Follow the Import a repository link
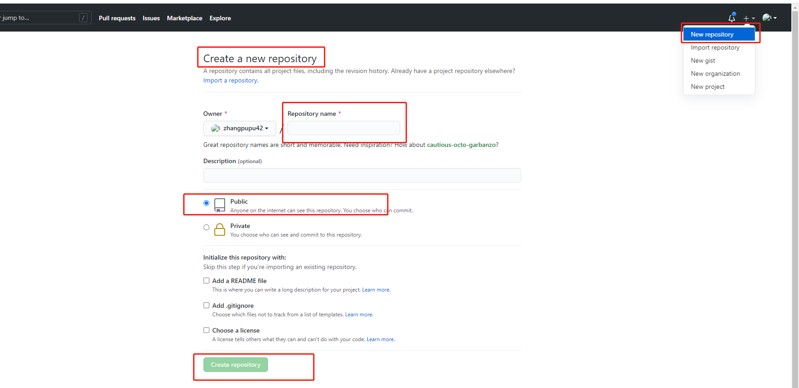Viewport: 799px width, 388px height. coord(231,80)
